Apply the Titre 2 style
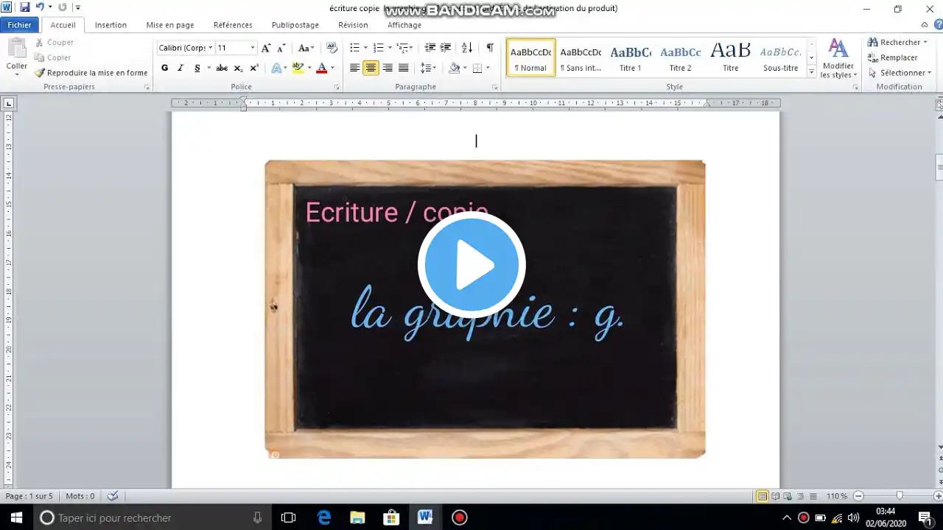The image size is (943, 530). 681,57
